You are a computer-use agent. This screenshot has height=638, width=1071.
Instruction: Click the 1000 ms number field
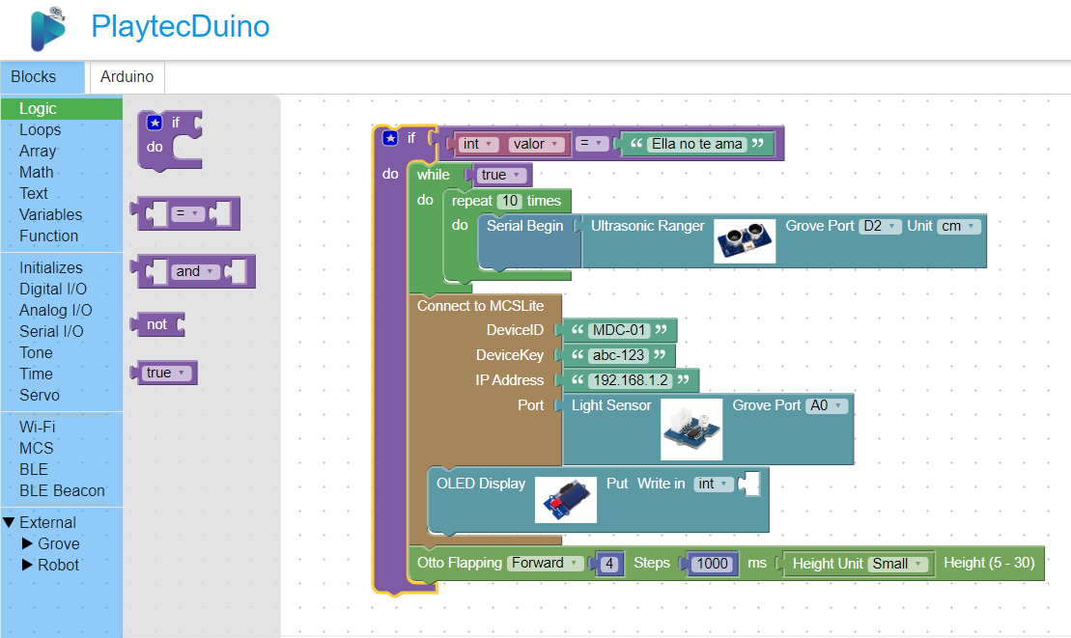(x=712, y=564)
